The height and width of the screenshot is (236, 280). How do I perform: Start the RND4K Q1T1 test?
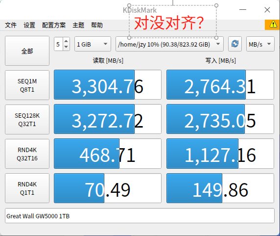(x=27, y=188)
